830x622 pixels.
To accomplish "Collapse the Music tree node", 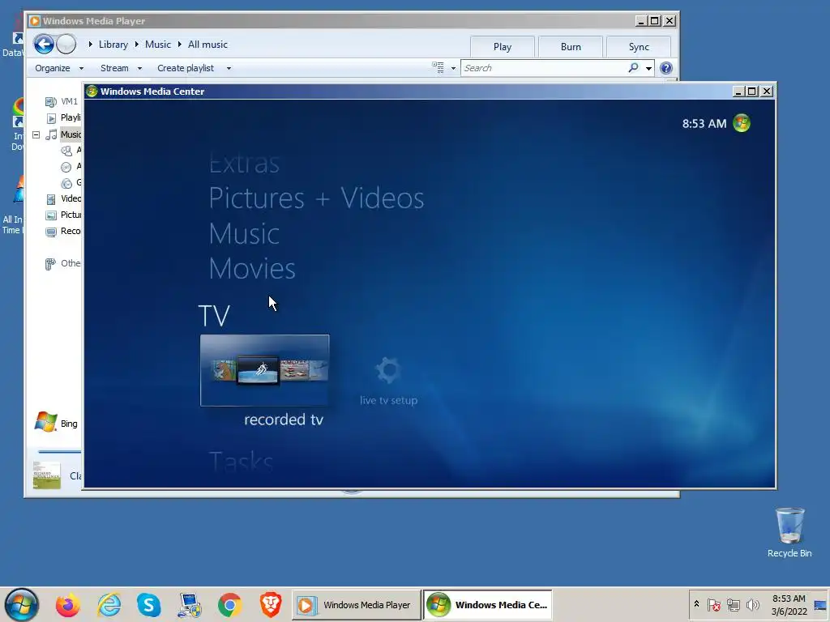I will [36, 134].
